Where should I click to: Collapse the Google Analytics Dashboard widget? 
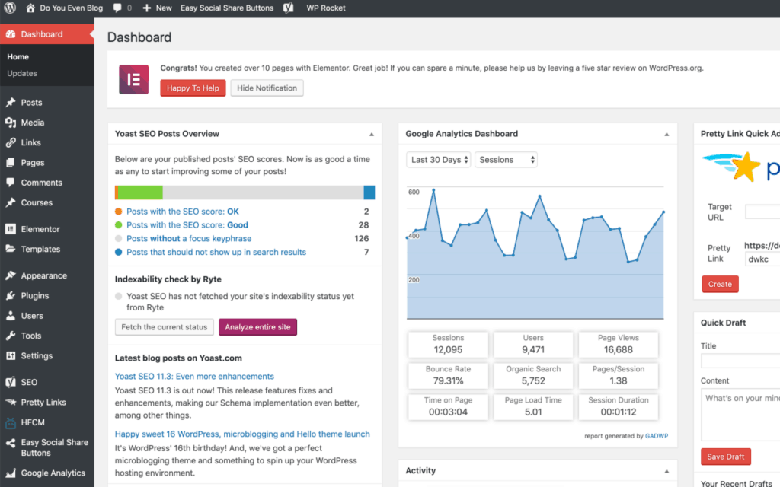[x=667, y=134]
